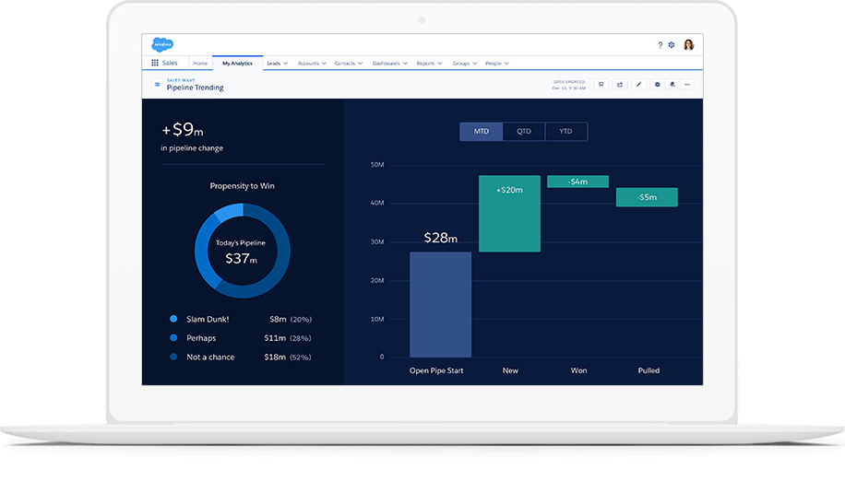This screenshot has width=845, height=481.
Task: Click the edit pencil icon
Action: click(638, 85)
